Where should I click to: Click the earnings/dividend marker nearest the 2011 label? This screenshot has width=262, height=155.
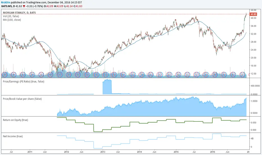[x=32, y=74]
